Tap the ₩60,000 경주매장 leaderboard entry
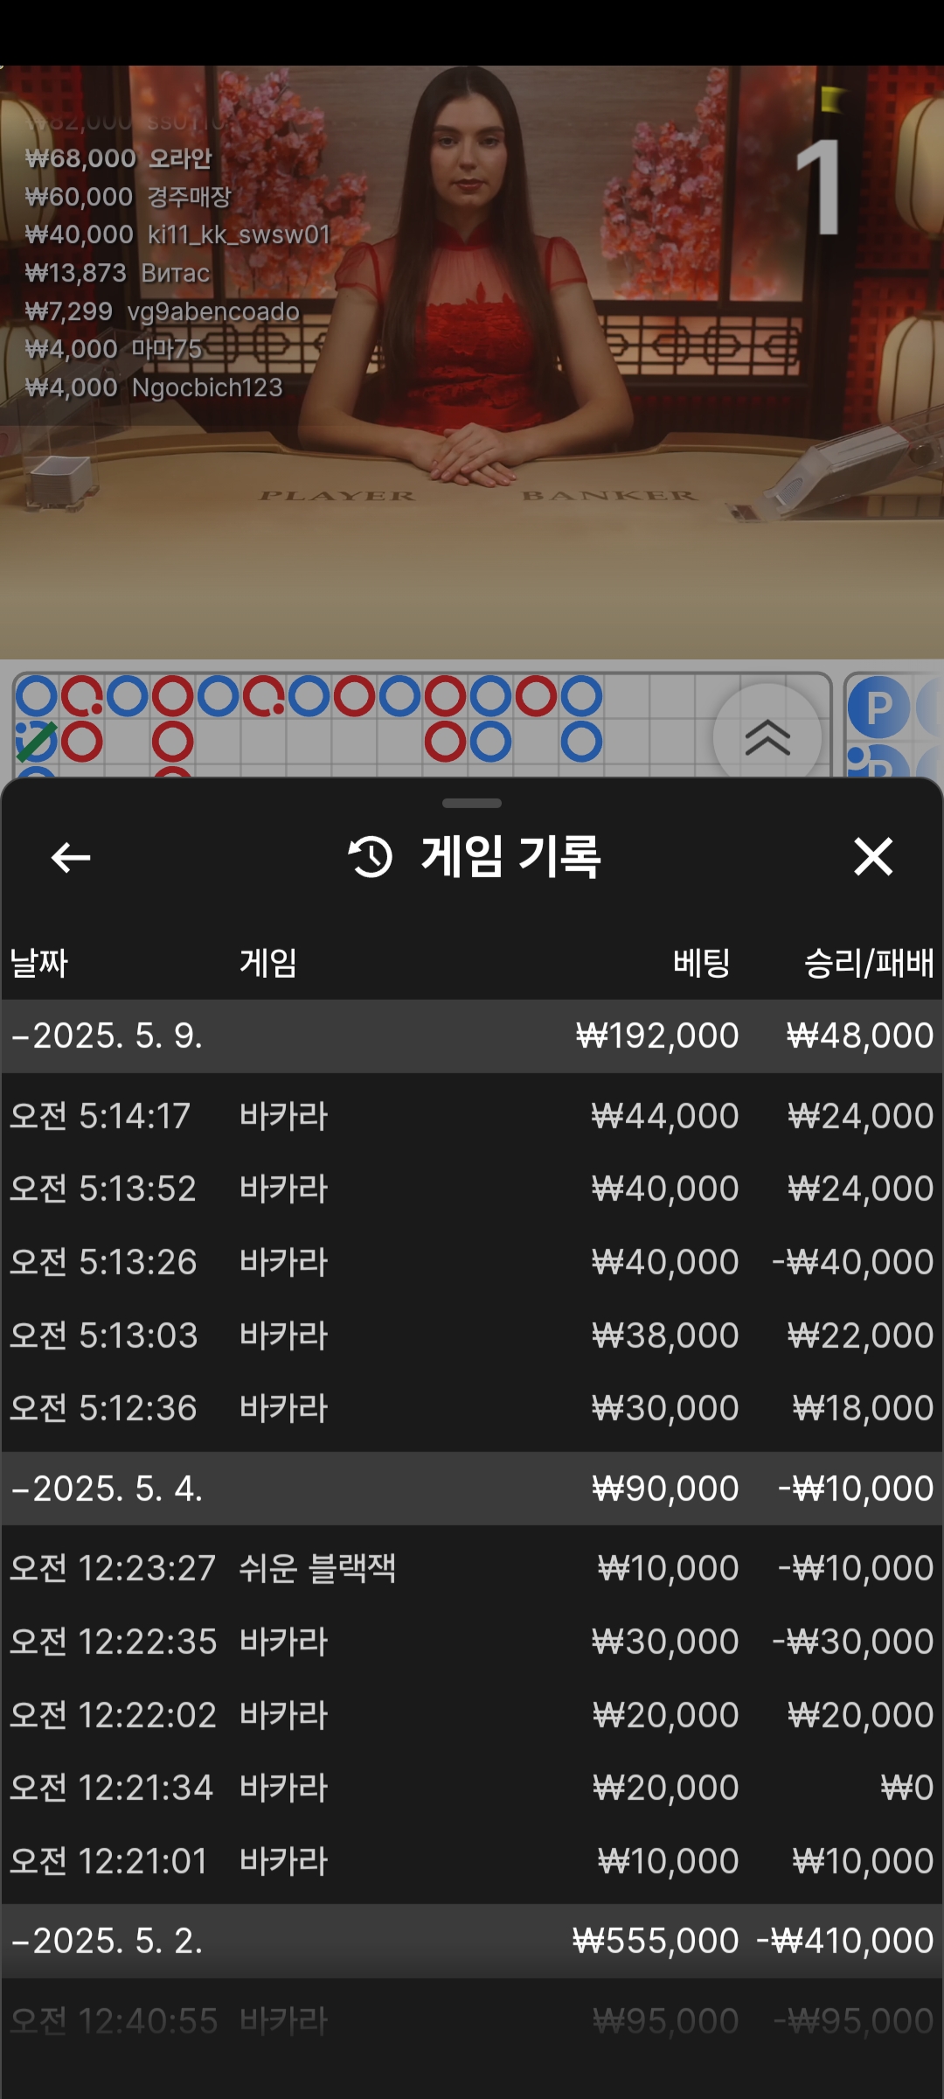 point(128,197)
